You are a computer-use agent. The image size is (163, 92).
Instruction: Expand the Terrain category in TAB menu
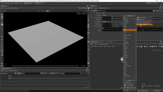130,64
